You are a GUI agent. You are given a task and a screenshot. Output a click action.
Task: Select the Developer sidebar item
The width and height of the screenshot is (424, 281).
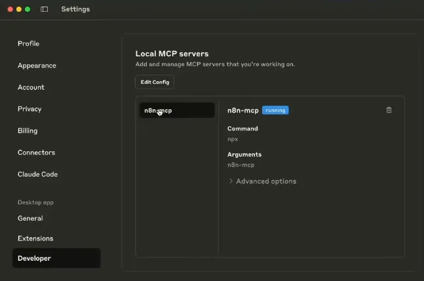tap(34, 258)
